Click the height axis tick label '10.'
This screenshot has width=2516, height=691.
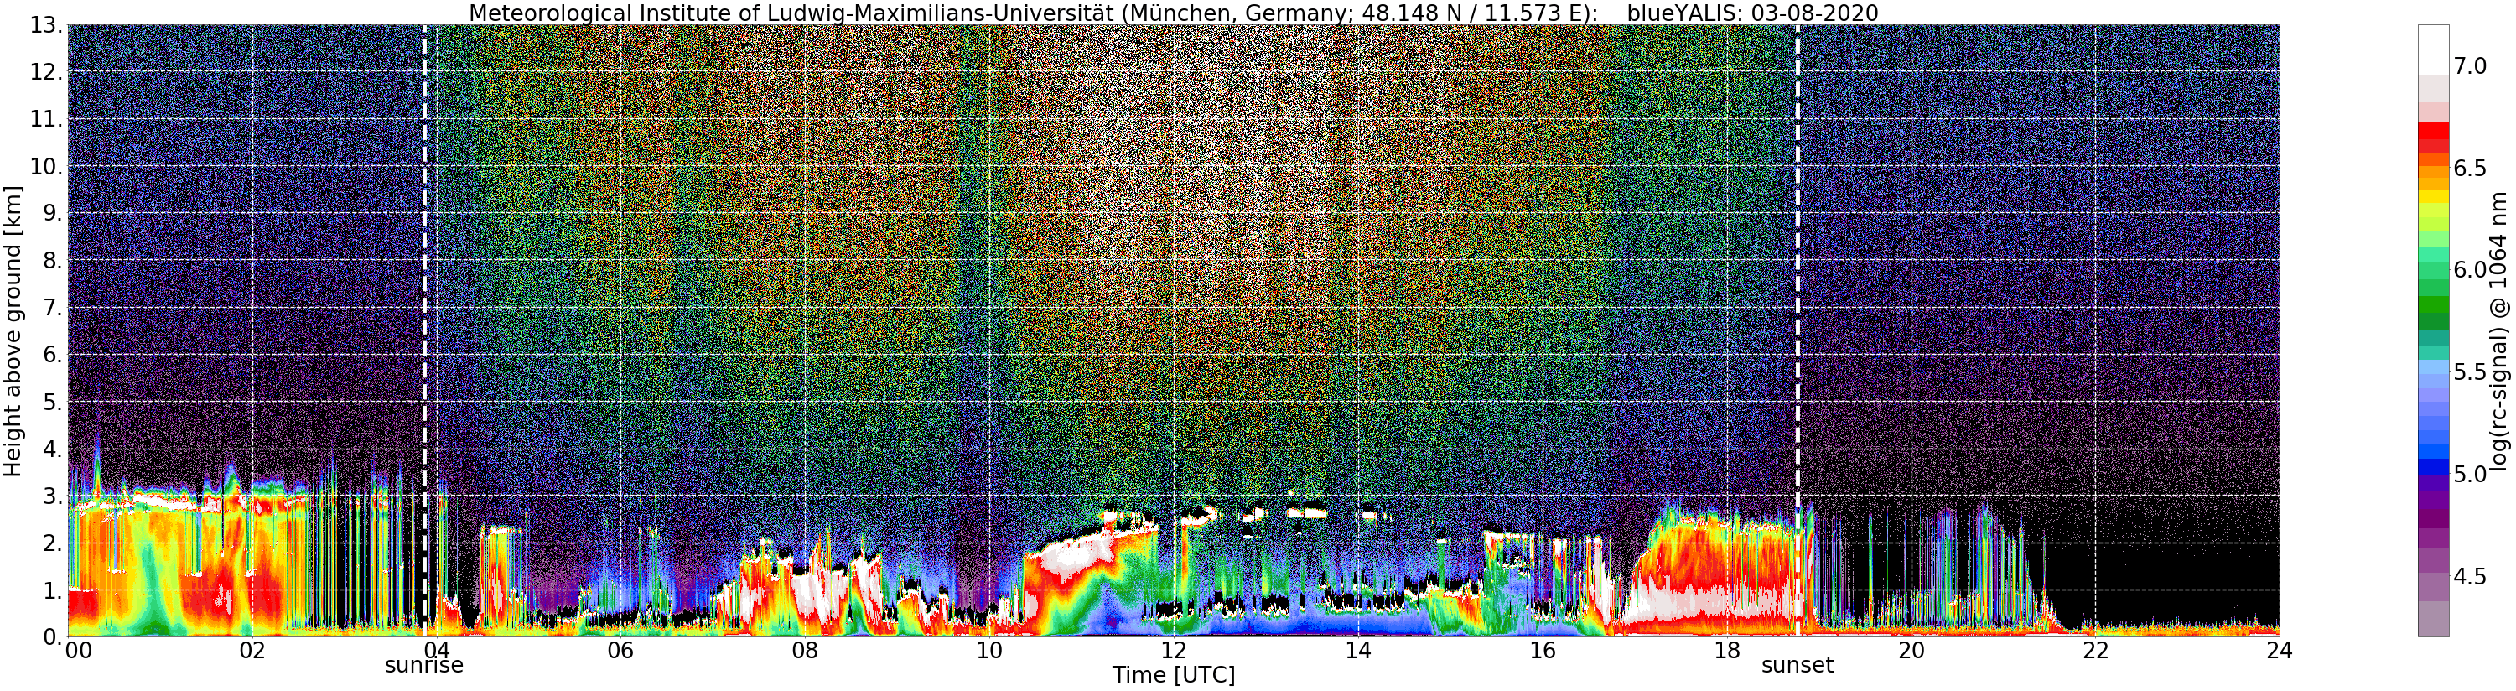45,166
